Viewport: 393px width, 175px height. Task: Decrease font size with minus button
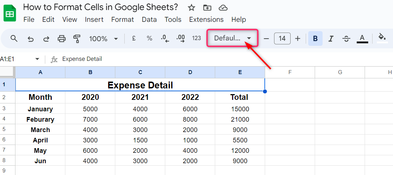point(267,38)
